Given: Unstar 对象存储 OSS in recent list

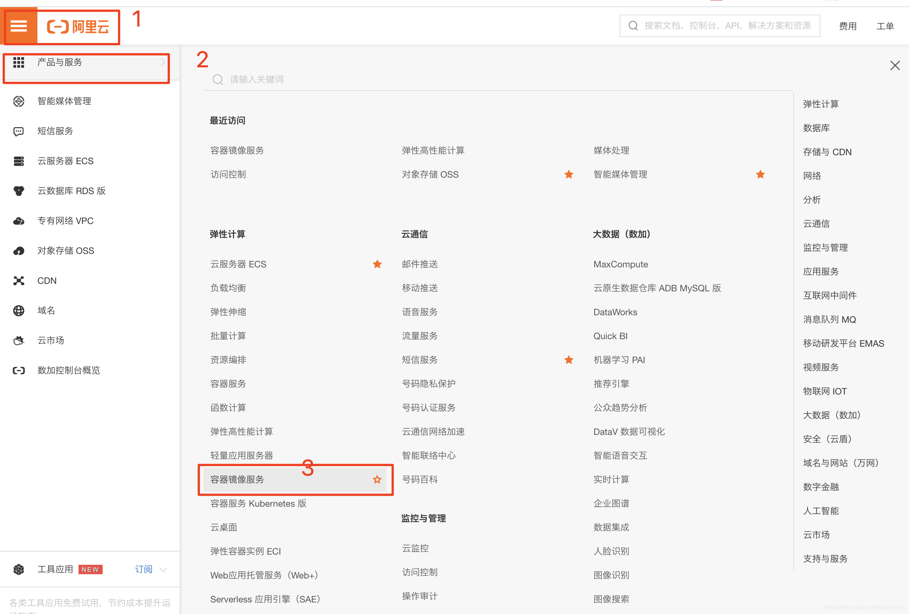Looking at the screenshot, I should (569, 174).
